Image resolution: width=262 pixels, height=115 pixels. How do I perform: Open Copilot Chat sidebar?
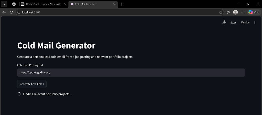coord(254,12)
